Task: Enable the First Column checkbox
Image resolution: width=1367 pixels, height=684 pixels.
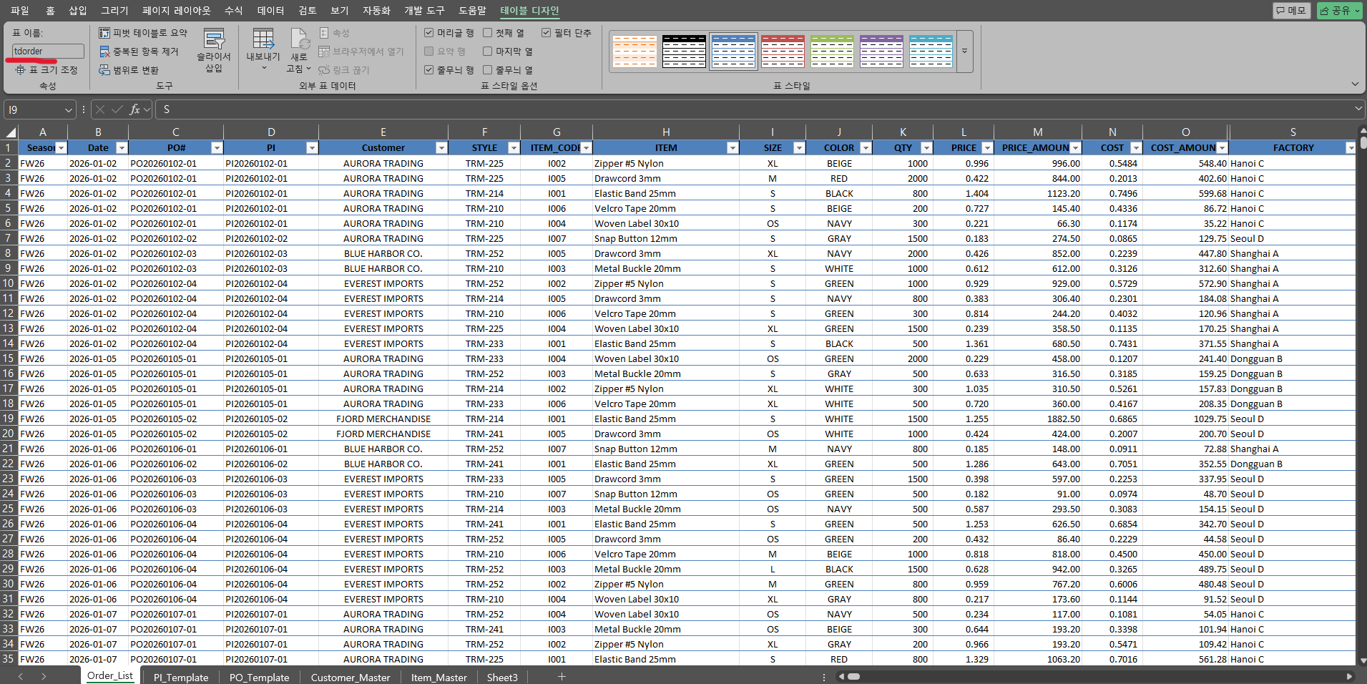Action: [488, 33]
